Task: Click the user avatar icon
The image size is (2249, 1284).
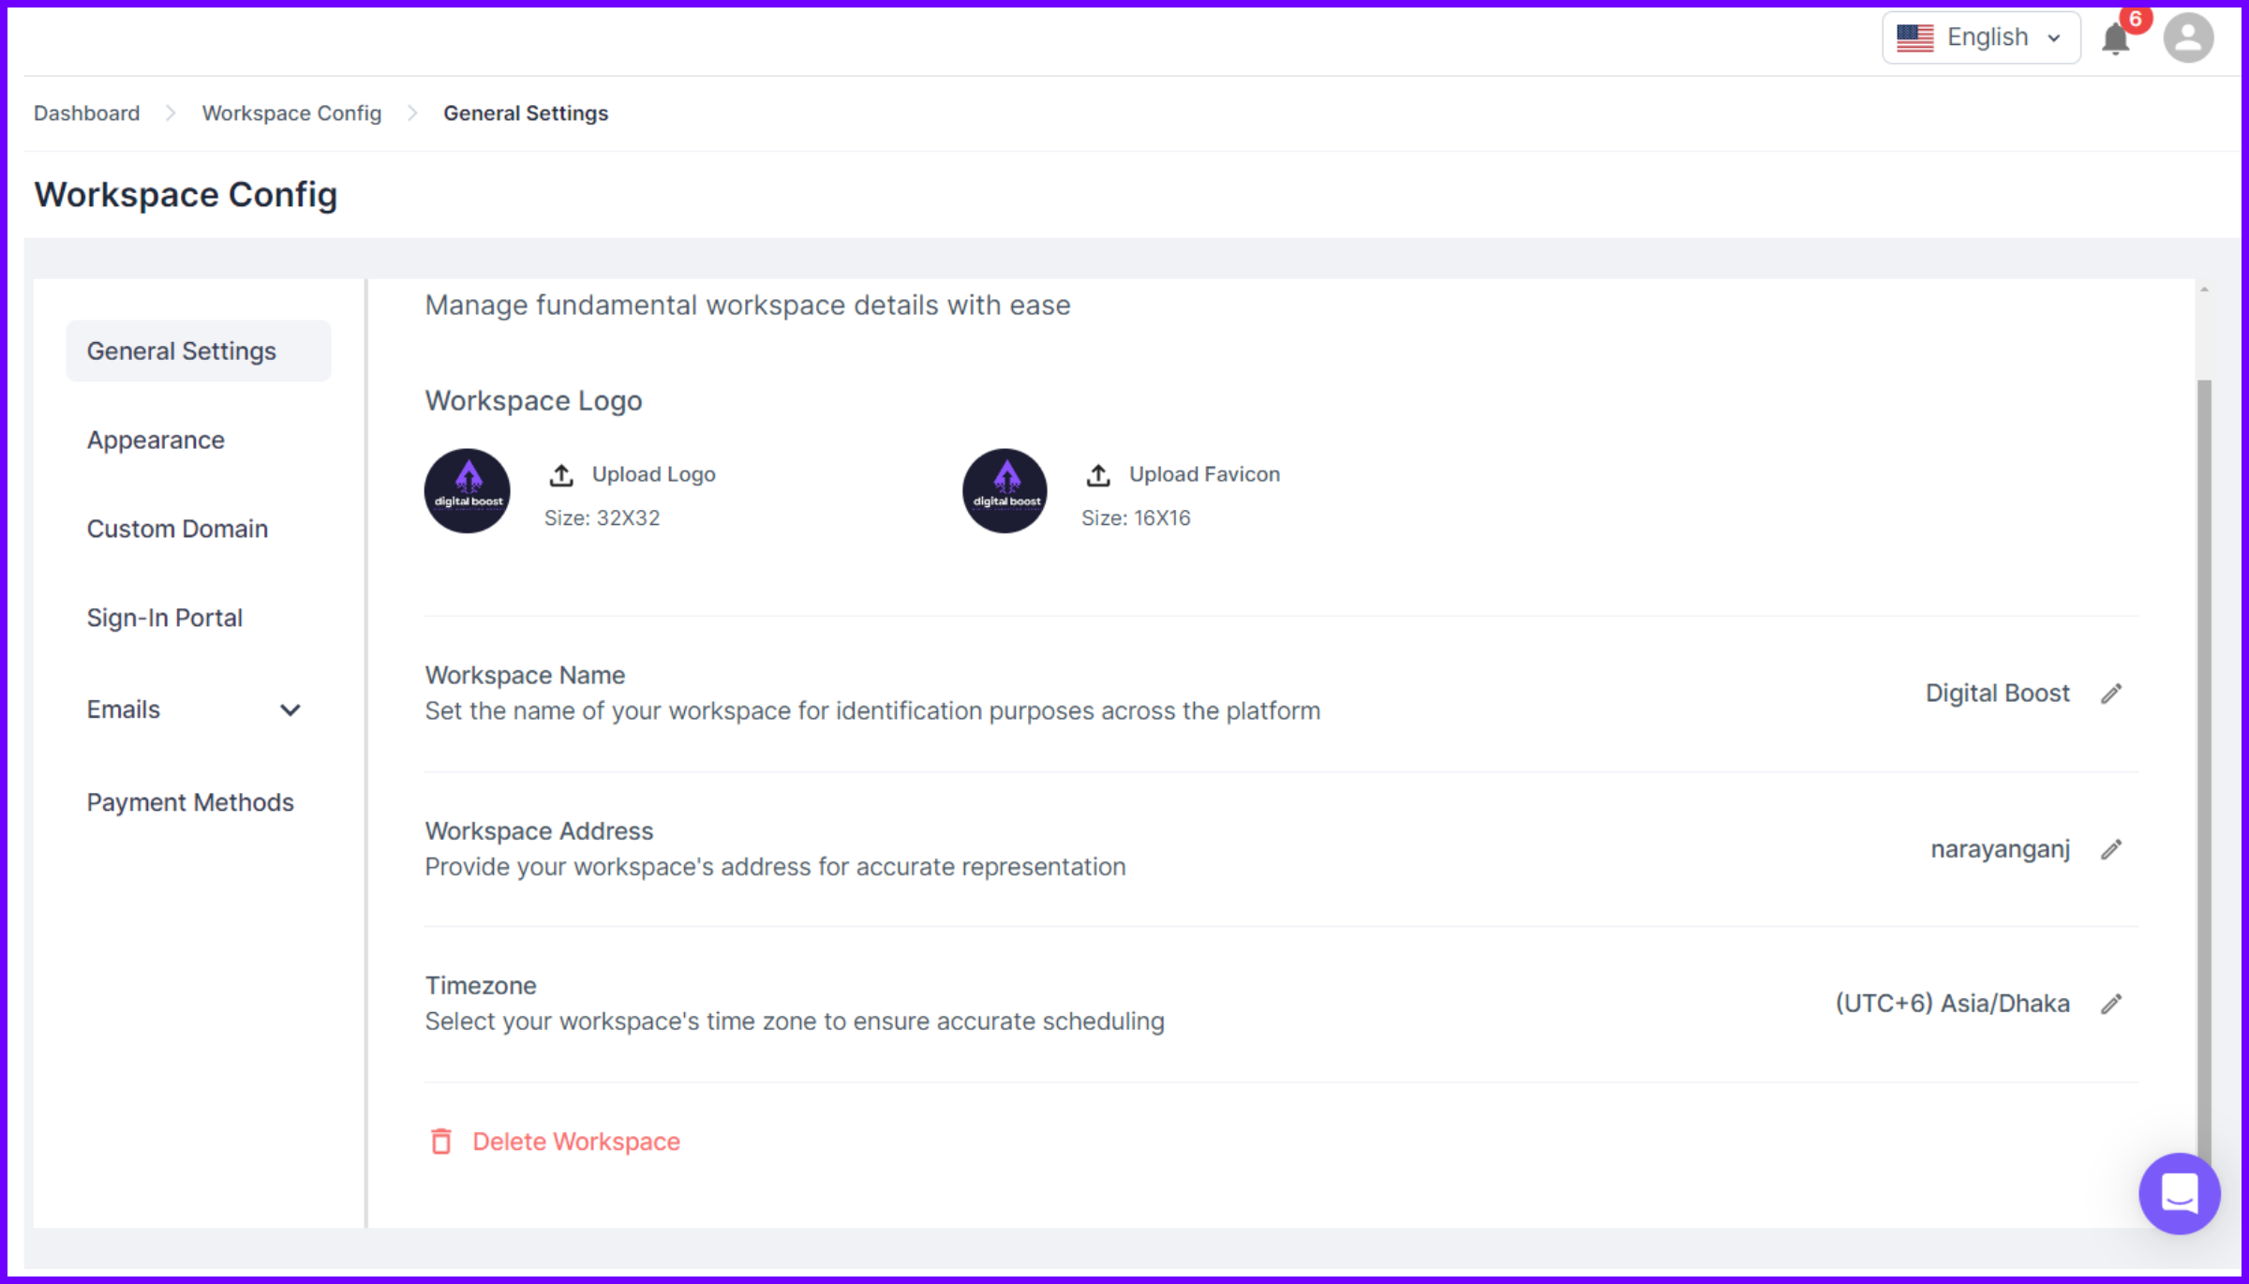Action: 2189,37
